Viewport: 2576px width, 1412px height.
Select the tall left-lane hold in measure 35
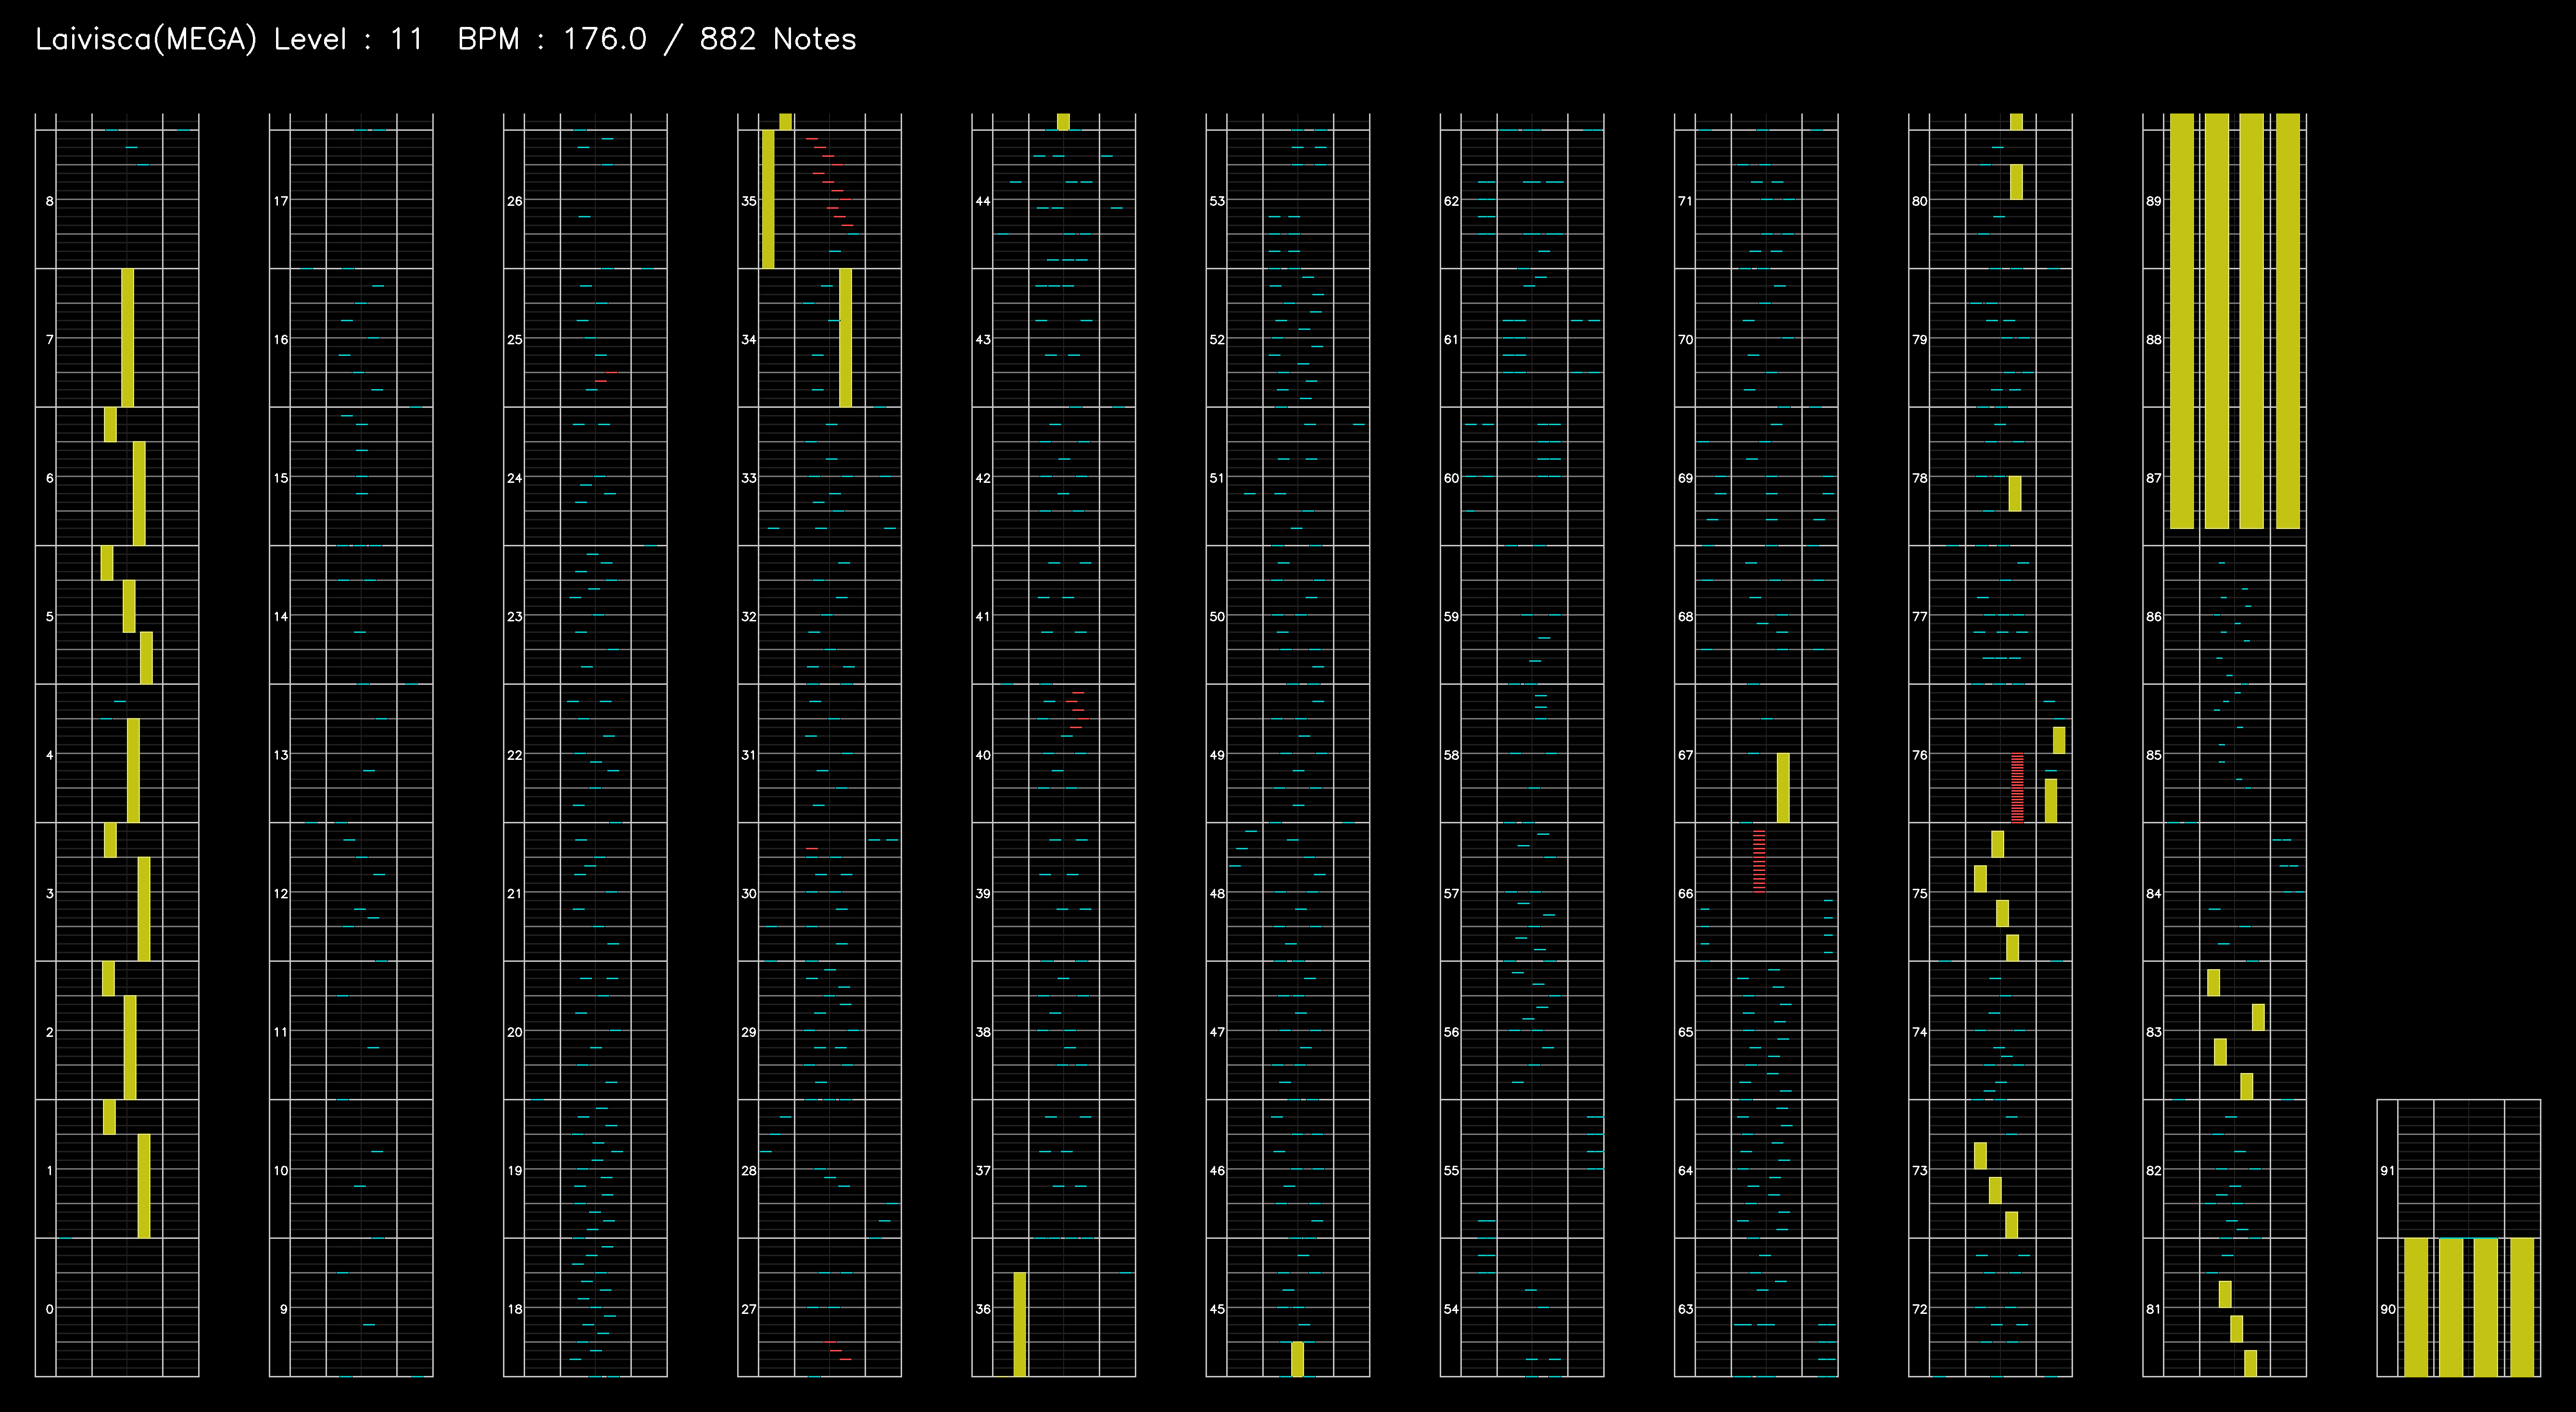(768, 199)
